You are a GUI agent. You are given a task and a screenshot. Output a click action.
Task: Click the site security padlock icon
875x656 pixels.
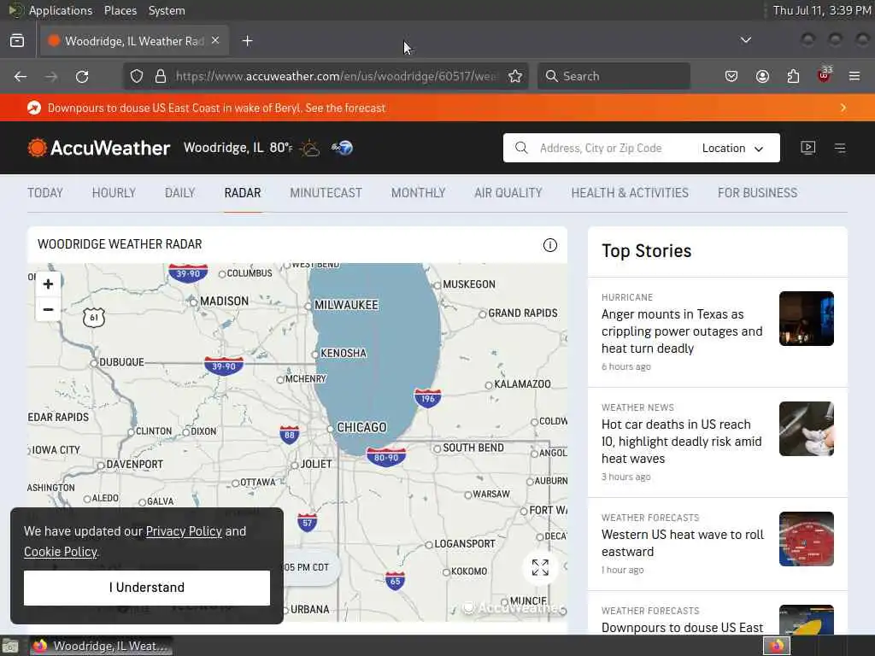pos(161,76)
